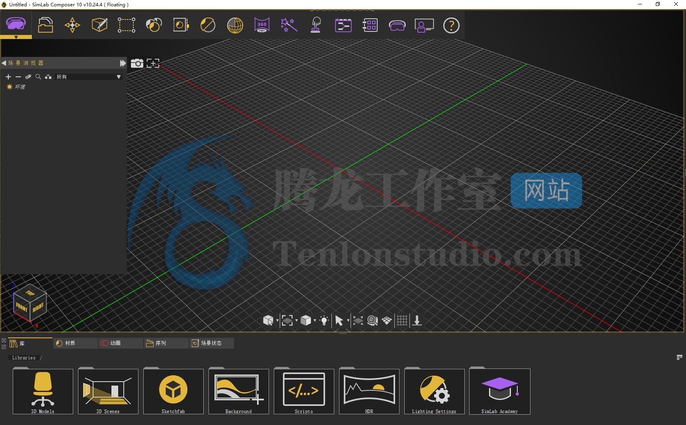Open the 所有 filter dropdown
Image resolution: width=686 pixels, height=425 pixels.
(x=89, y=77)
